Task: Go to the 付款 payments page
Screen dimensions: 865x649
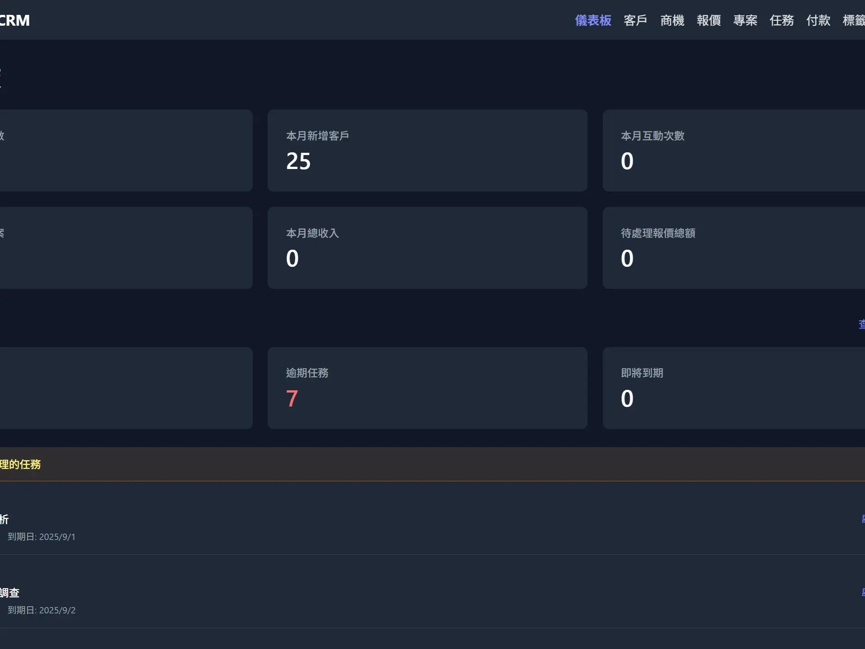Action: coord(818,20)
